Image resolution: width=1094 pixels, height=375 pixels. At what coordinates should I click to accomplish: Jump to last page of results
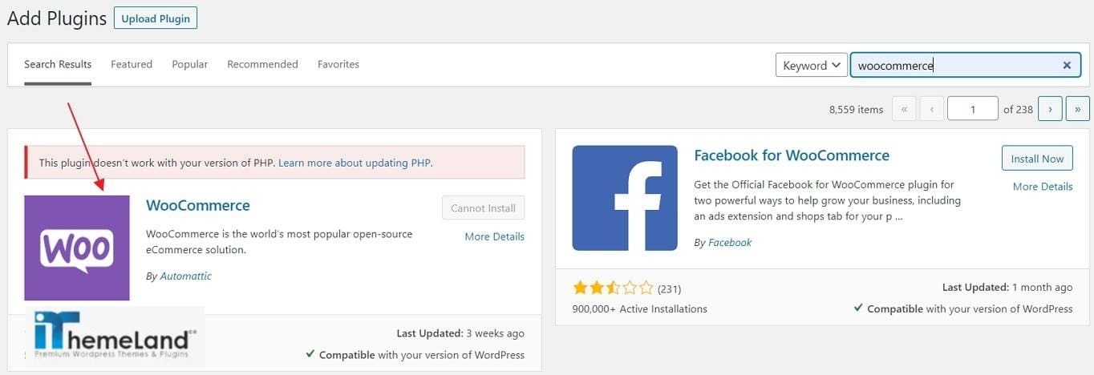pyautogui.click(x=1077, y=109)
